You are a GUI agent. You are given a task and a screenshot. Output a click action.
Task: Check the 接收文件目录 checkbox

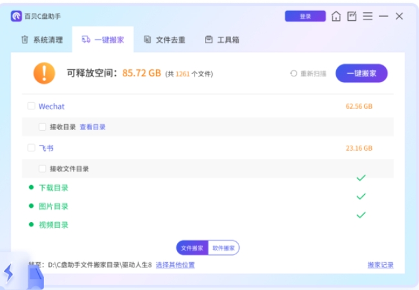pos(42,168)
